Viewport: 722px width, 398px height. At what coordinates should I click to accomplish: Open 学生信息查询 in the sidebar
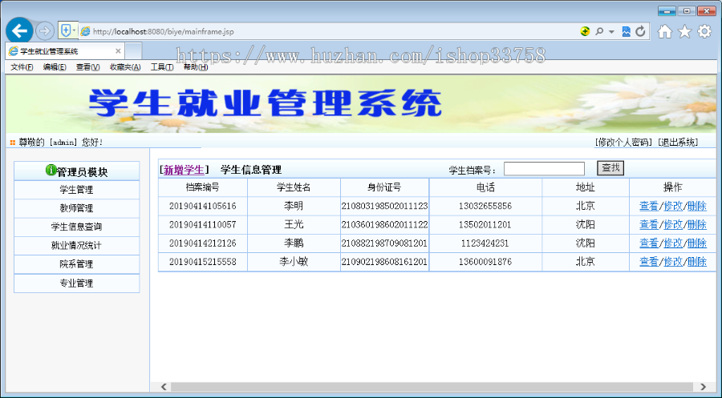pos(76,227)
